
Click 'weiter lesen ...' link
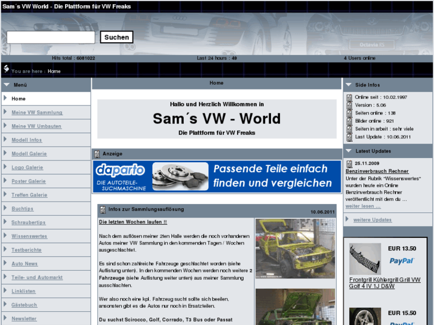click(x=363, y=206)
